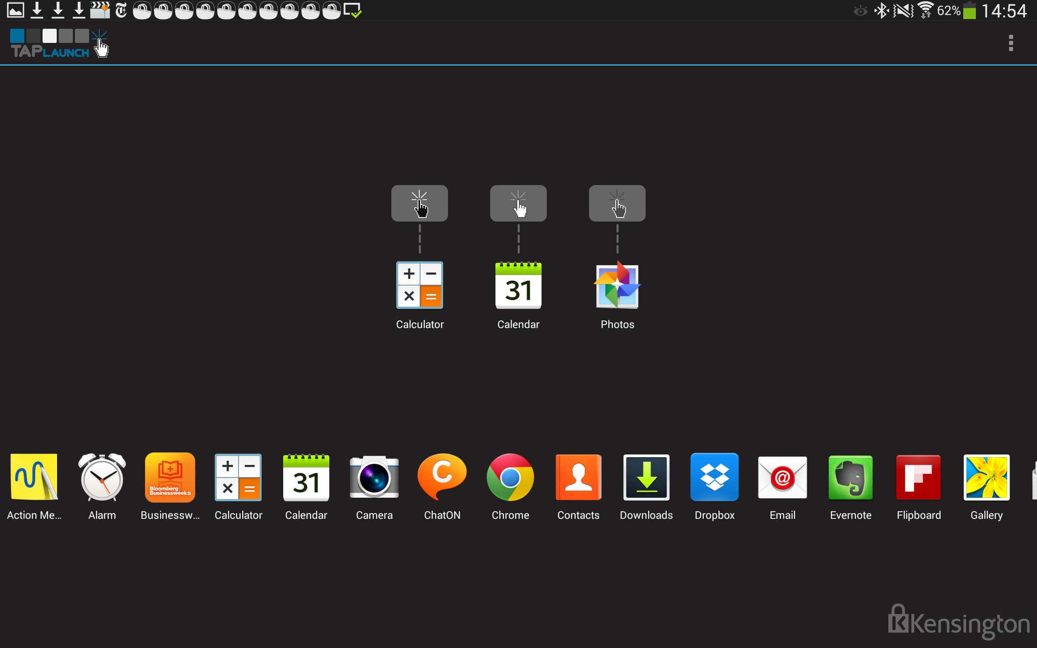1037x648 pixels.
Task: Select the Flipboard app
Action: (918, 477)
